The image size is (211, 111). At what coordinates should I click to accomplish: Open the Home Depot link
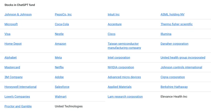13,44
